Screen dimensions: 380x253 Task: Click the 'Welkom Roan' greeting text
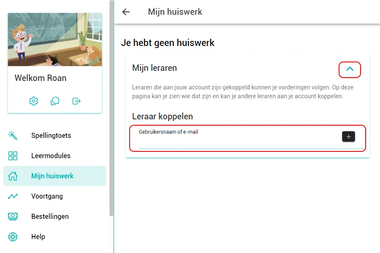(x=41, y=78)
